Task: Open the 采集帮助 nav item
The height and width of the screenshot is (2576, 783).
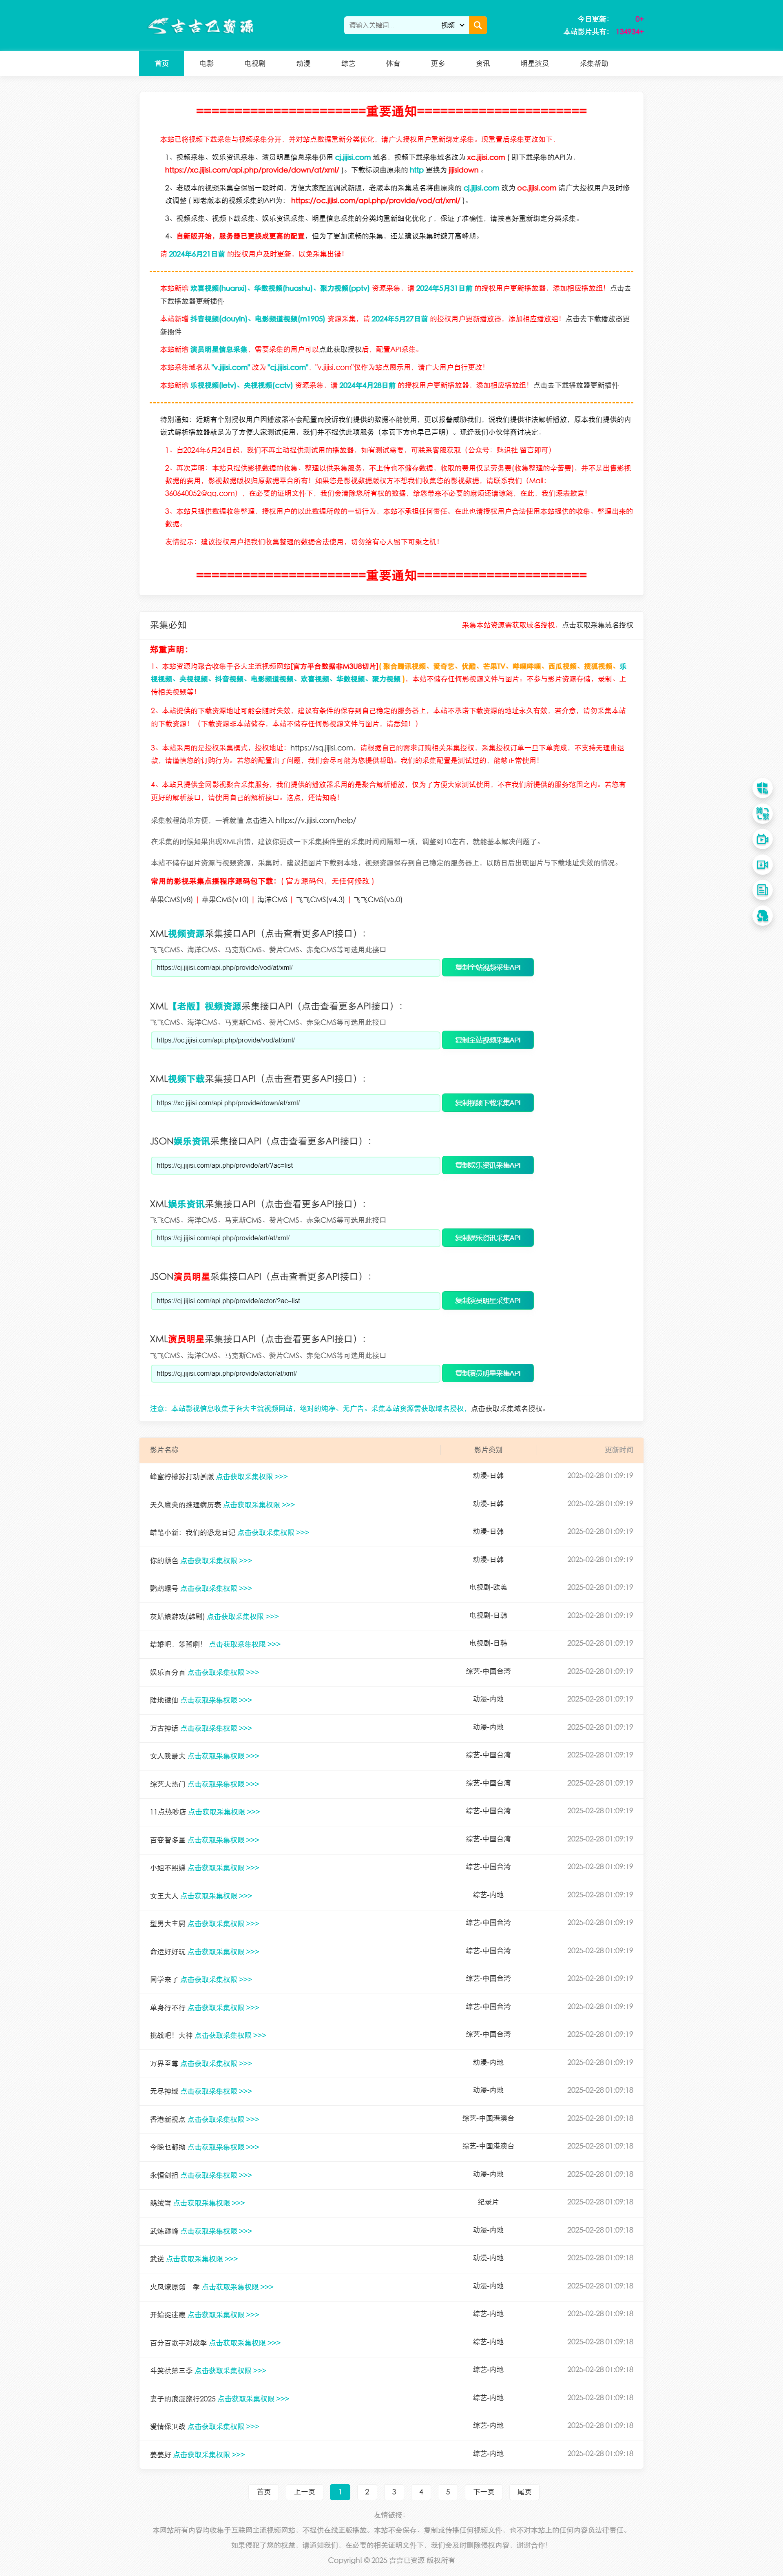Action: pos(594,63)
